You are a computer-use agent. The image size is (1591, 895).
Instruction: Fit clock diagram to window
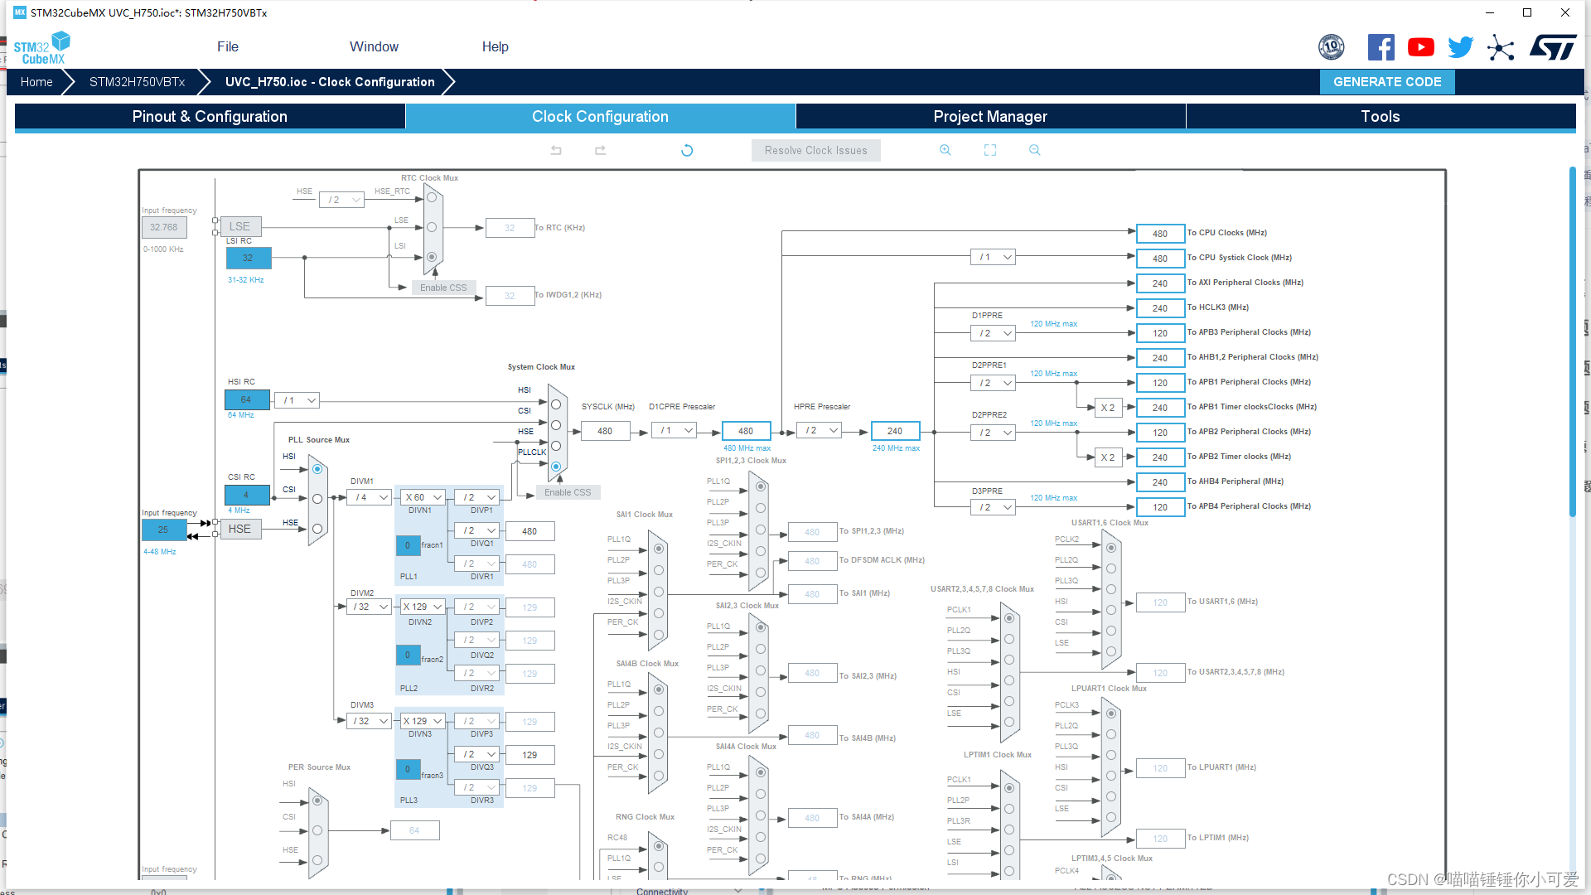click(x=990, y=150)
